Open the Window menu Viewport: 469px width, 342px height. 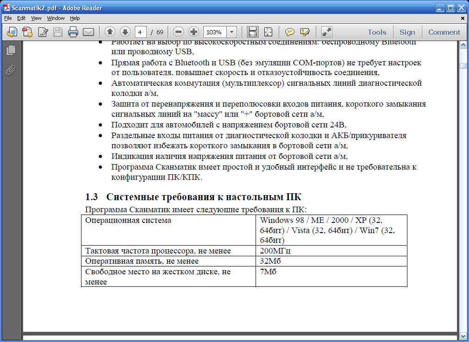click(x=56, y=18)
